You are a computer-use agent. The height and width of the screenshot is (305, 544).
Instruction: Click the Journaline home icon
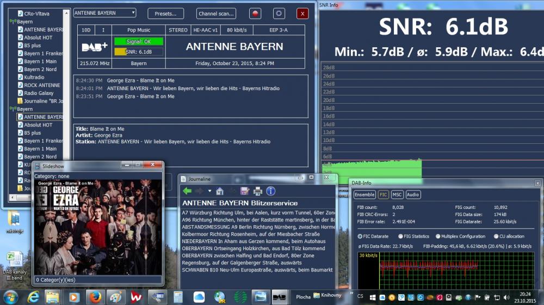tap(220, 190)
